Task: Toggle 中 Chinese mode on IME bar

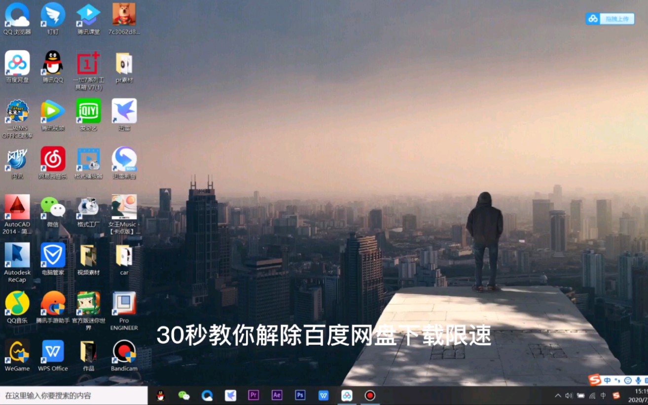Action: coord(608,381)
